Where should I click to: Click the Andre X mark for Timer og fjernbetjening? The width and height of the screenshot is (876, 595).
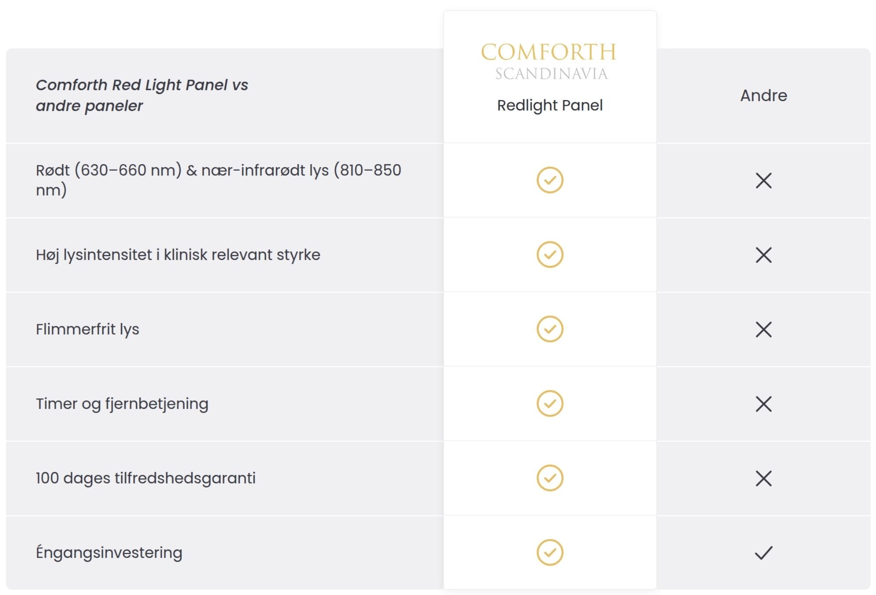[x=763, y=403]
